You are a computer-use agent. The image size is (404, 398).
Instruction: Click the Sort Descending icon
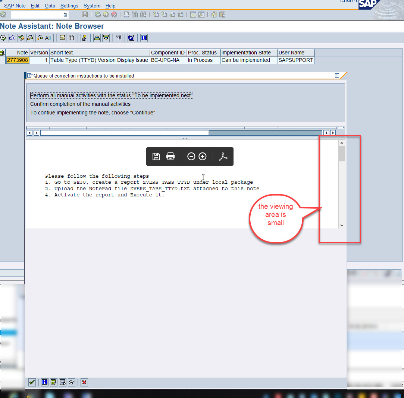click(106, 38)
